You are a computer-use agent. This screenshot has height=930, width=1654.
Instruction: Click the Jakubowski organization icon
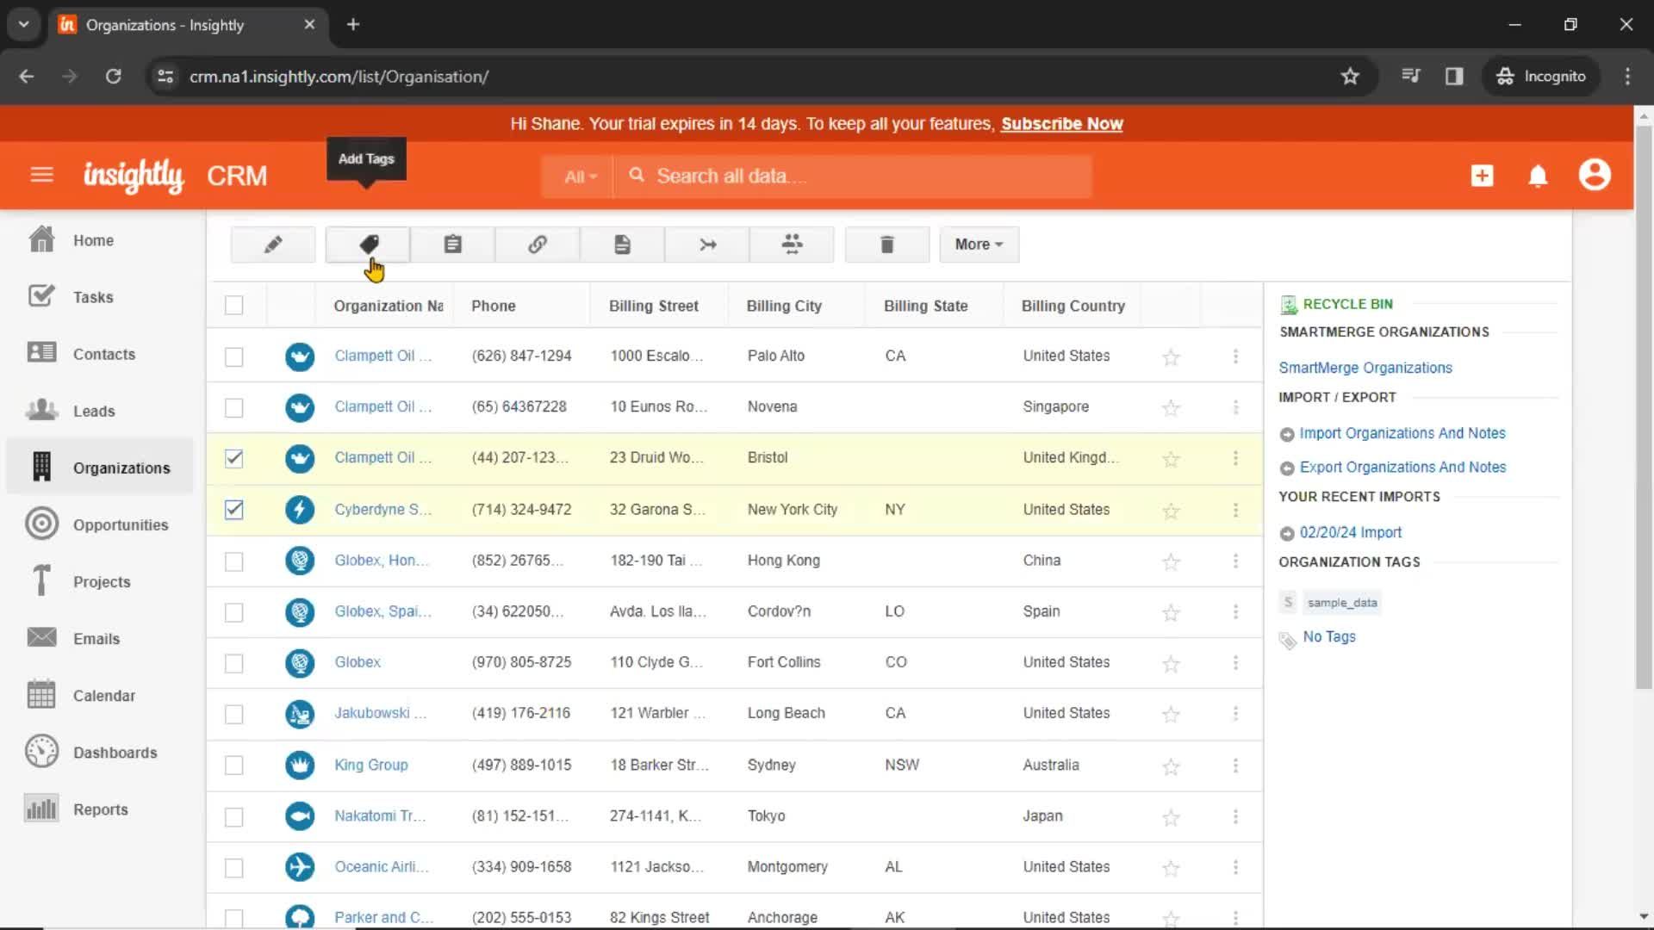point(300,714)
